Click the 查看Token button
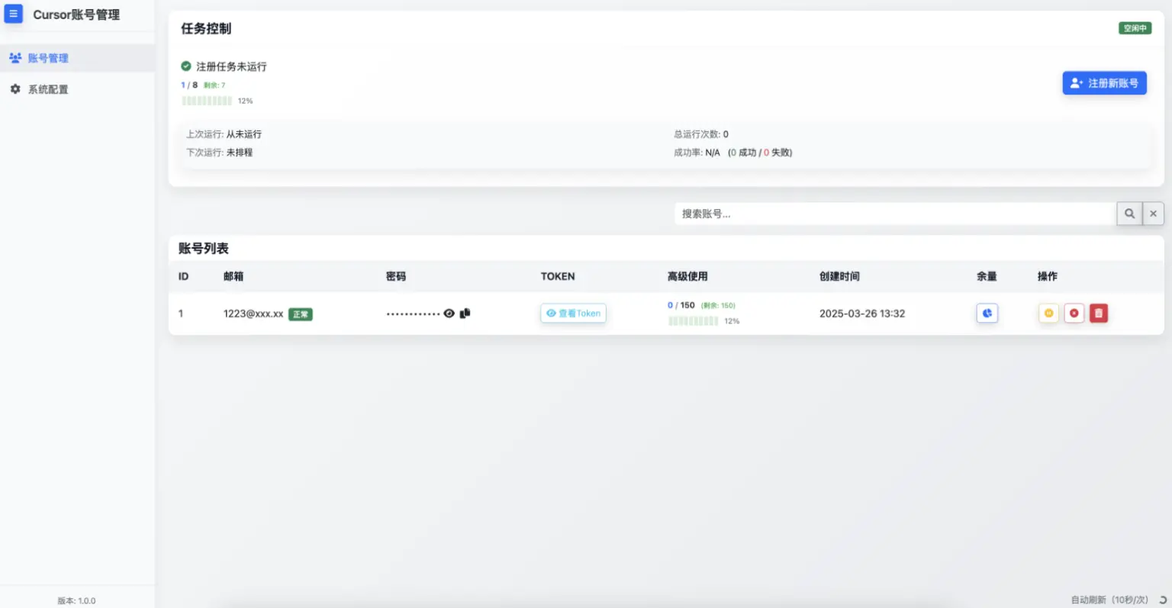1172x608 pixels. click(x=573, y=314)
